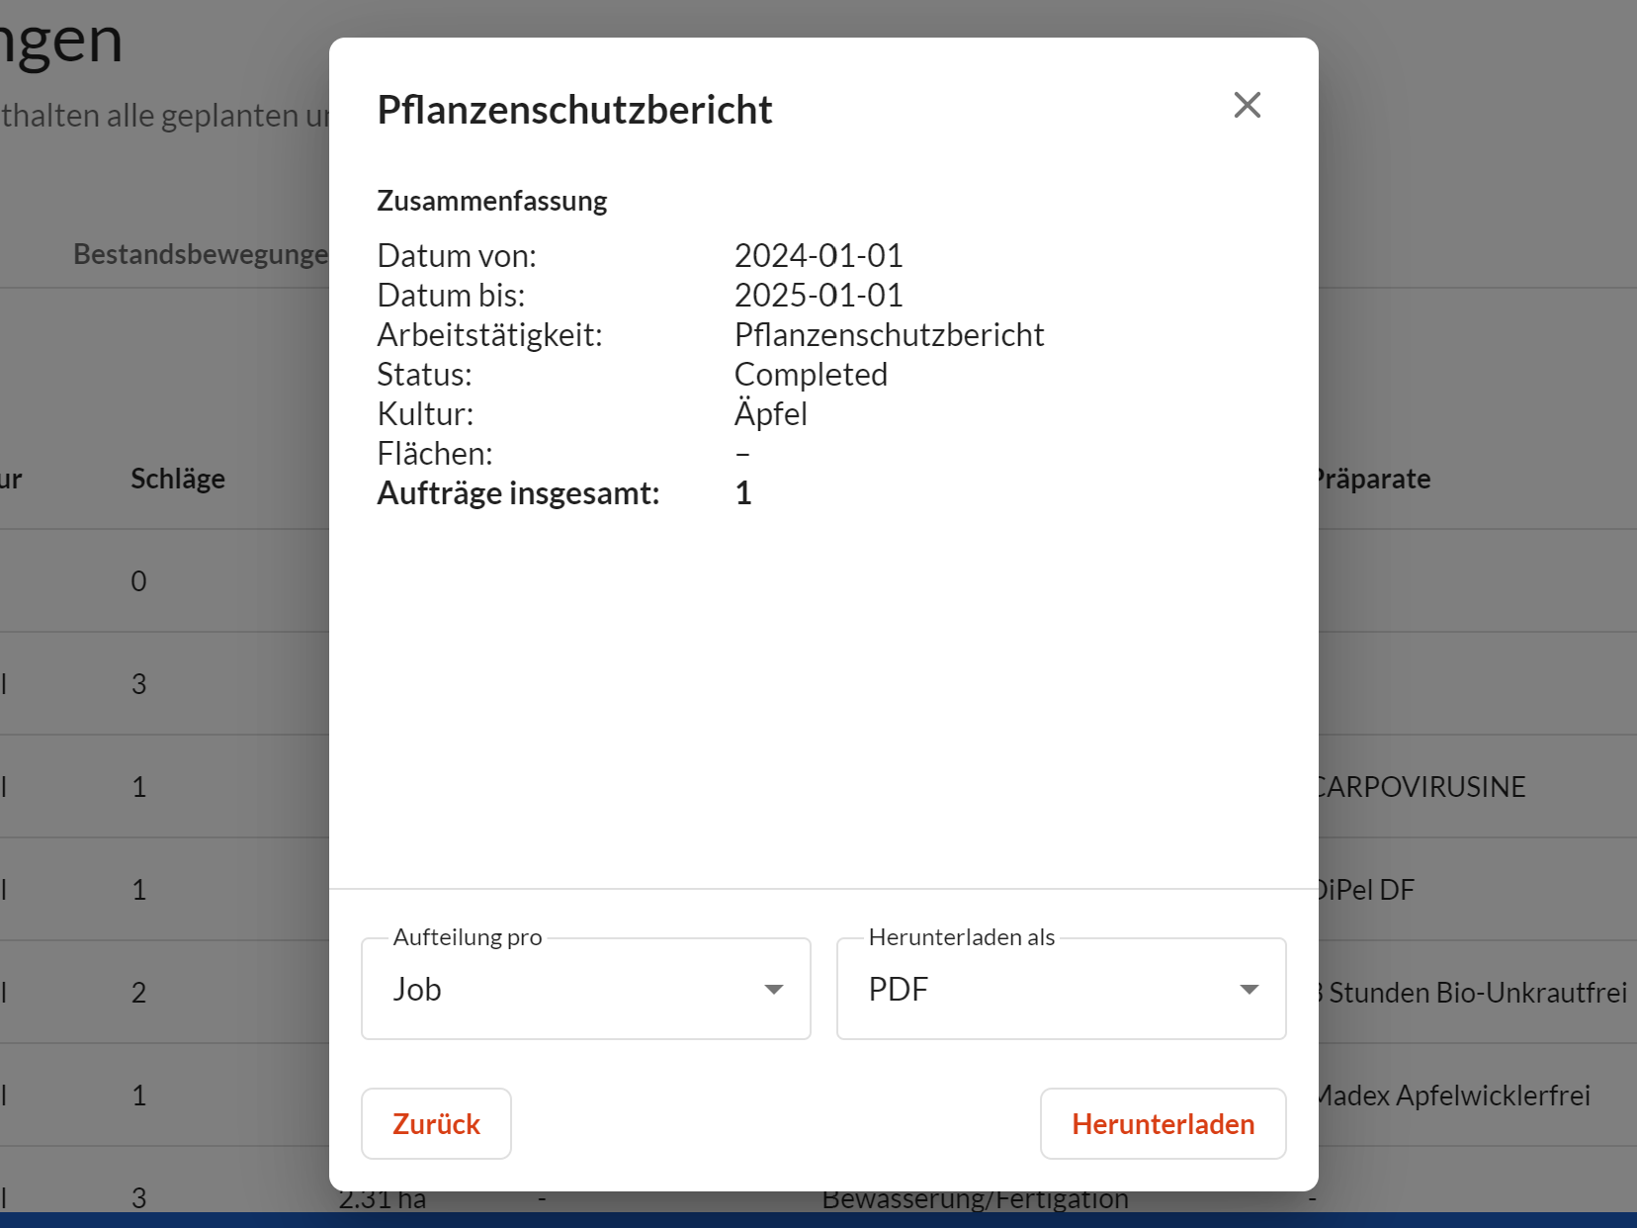Click the Äpfel Kultur value
This screenshot has width=1637, height=1228.
tap(770, 414)
